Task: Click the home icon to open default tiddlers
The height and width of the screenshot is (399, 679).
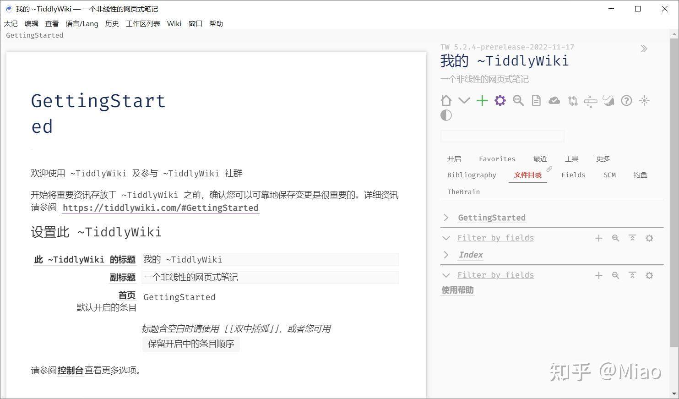Action: click(x=445, y=100)
